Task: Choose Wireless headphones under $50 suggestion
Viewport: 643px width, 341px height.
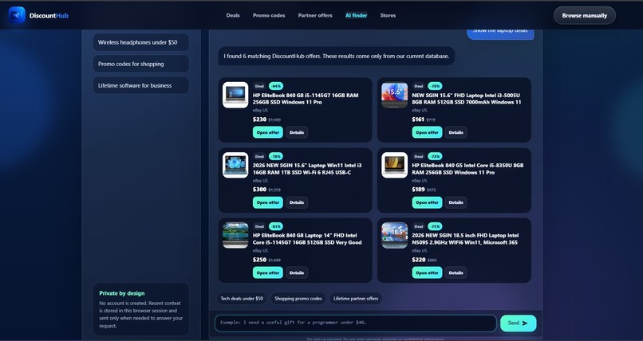Action: [x=141, y=42]
